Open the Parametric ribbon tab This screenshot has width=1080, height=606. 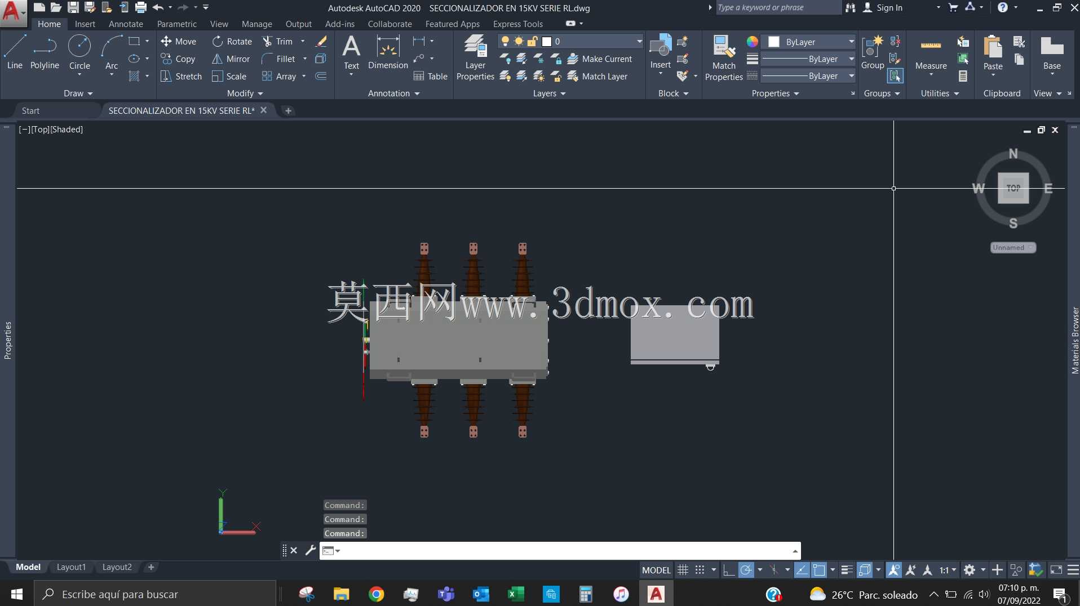click(177, 24)
